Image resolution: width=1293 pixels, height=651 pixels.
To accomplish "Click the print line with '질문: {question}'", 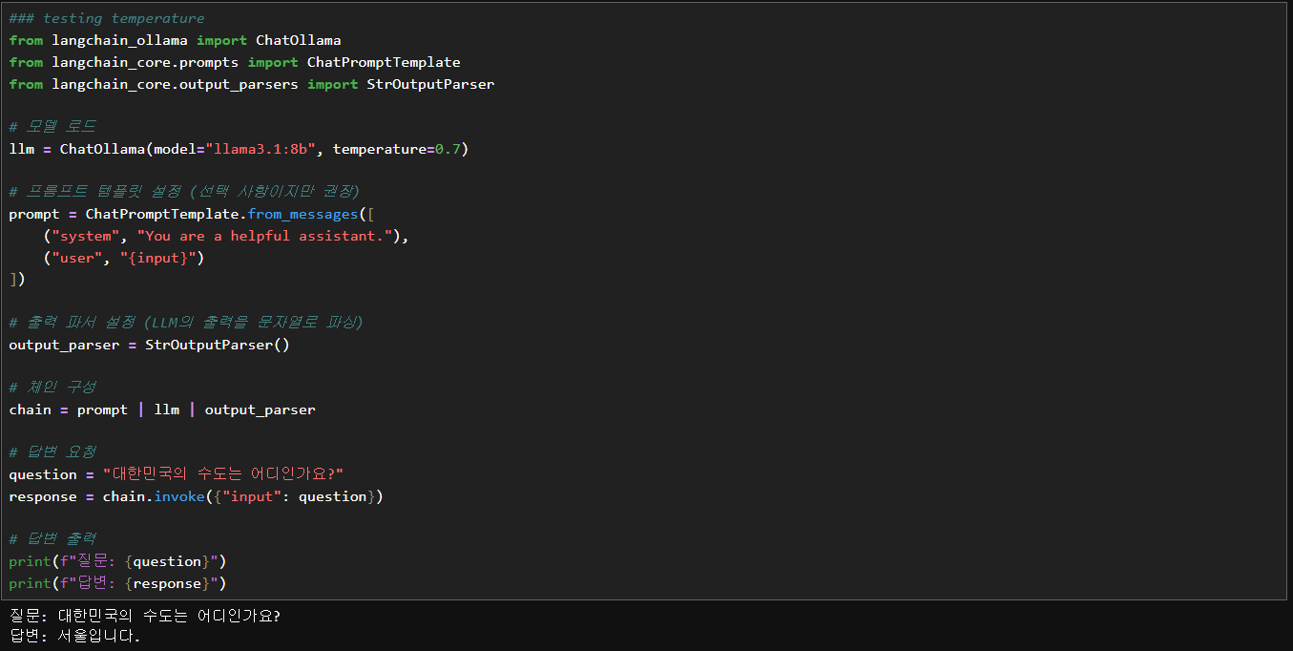I will pos(118,561).
